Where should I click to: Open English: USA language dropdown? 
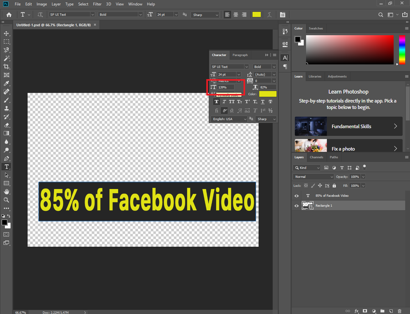click(x=229, y=119)
